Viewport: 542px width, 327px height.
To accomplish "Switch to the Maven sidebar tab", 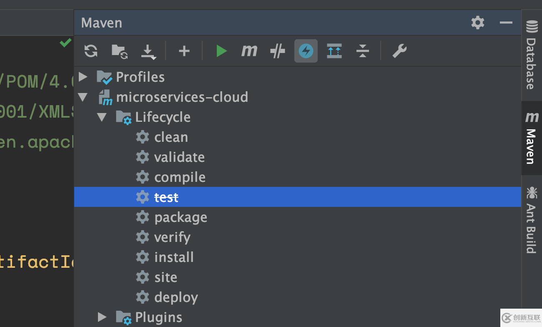I will (x=532, y=138).
